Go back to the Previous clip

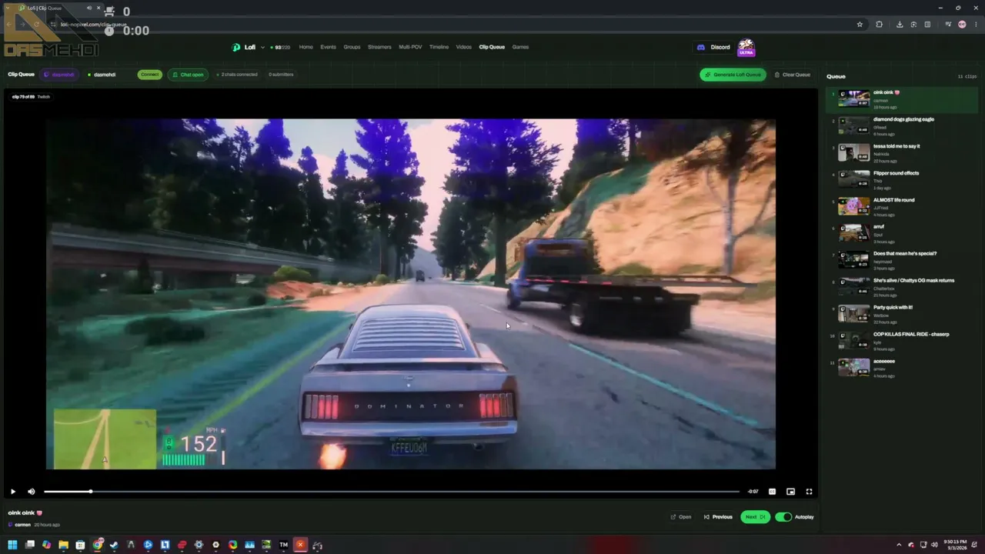coord(718,517)
